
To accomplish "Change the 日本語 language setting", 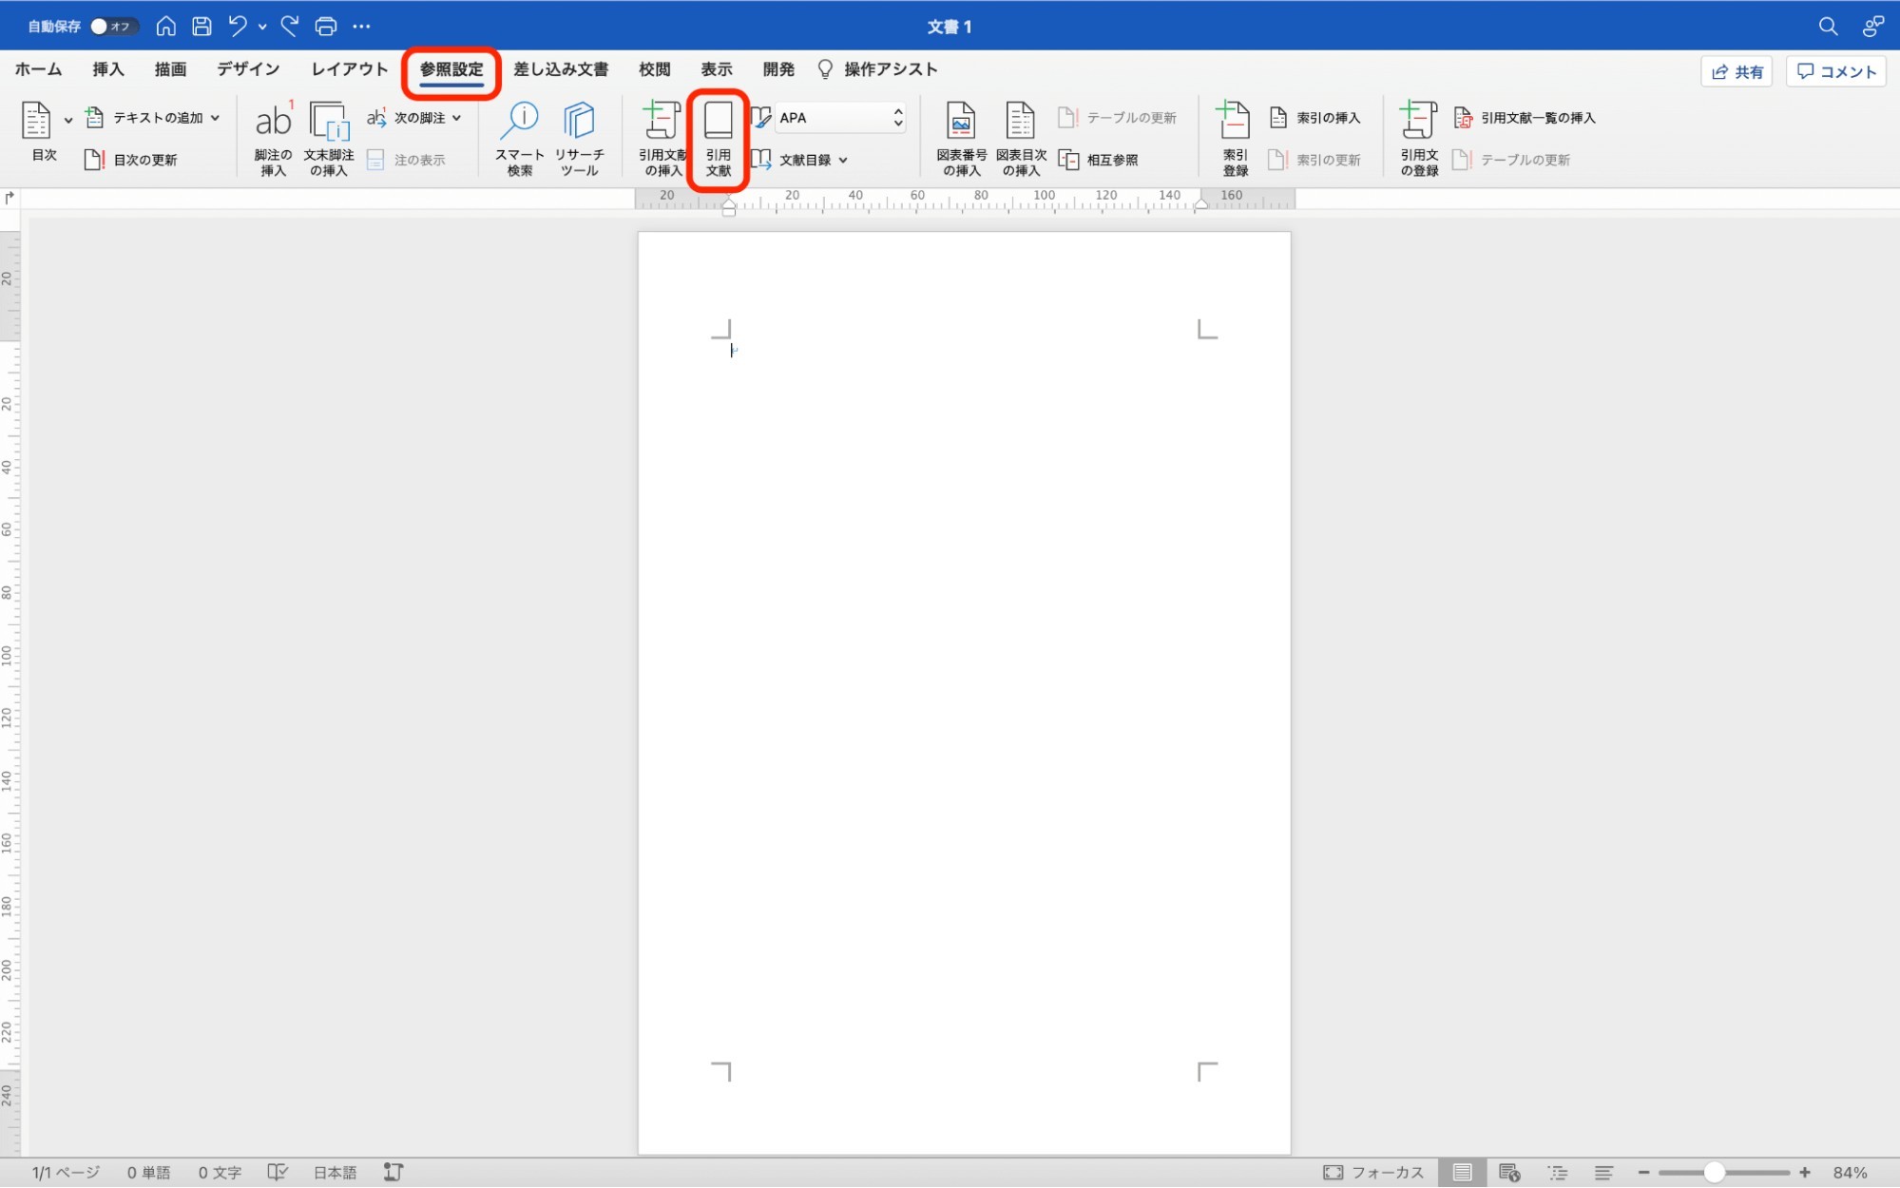I will click(336, 1173).
